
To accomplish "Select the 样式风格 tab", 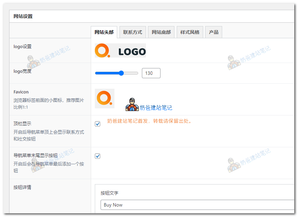I will 190,32.
